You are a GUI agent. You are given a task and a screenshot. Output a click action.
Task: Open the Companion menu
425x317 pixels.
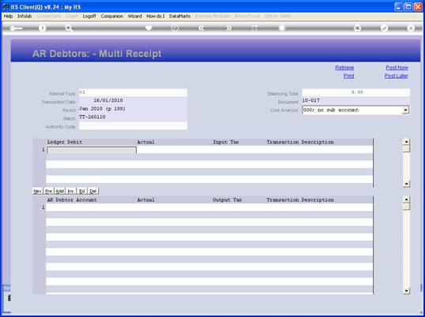coord(112,17)
